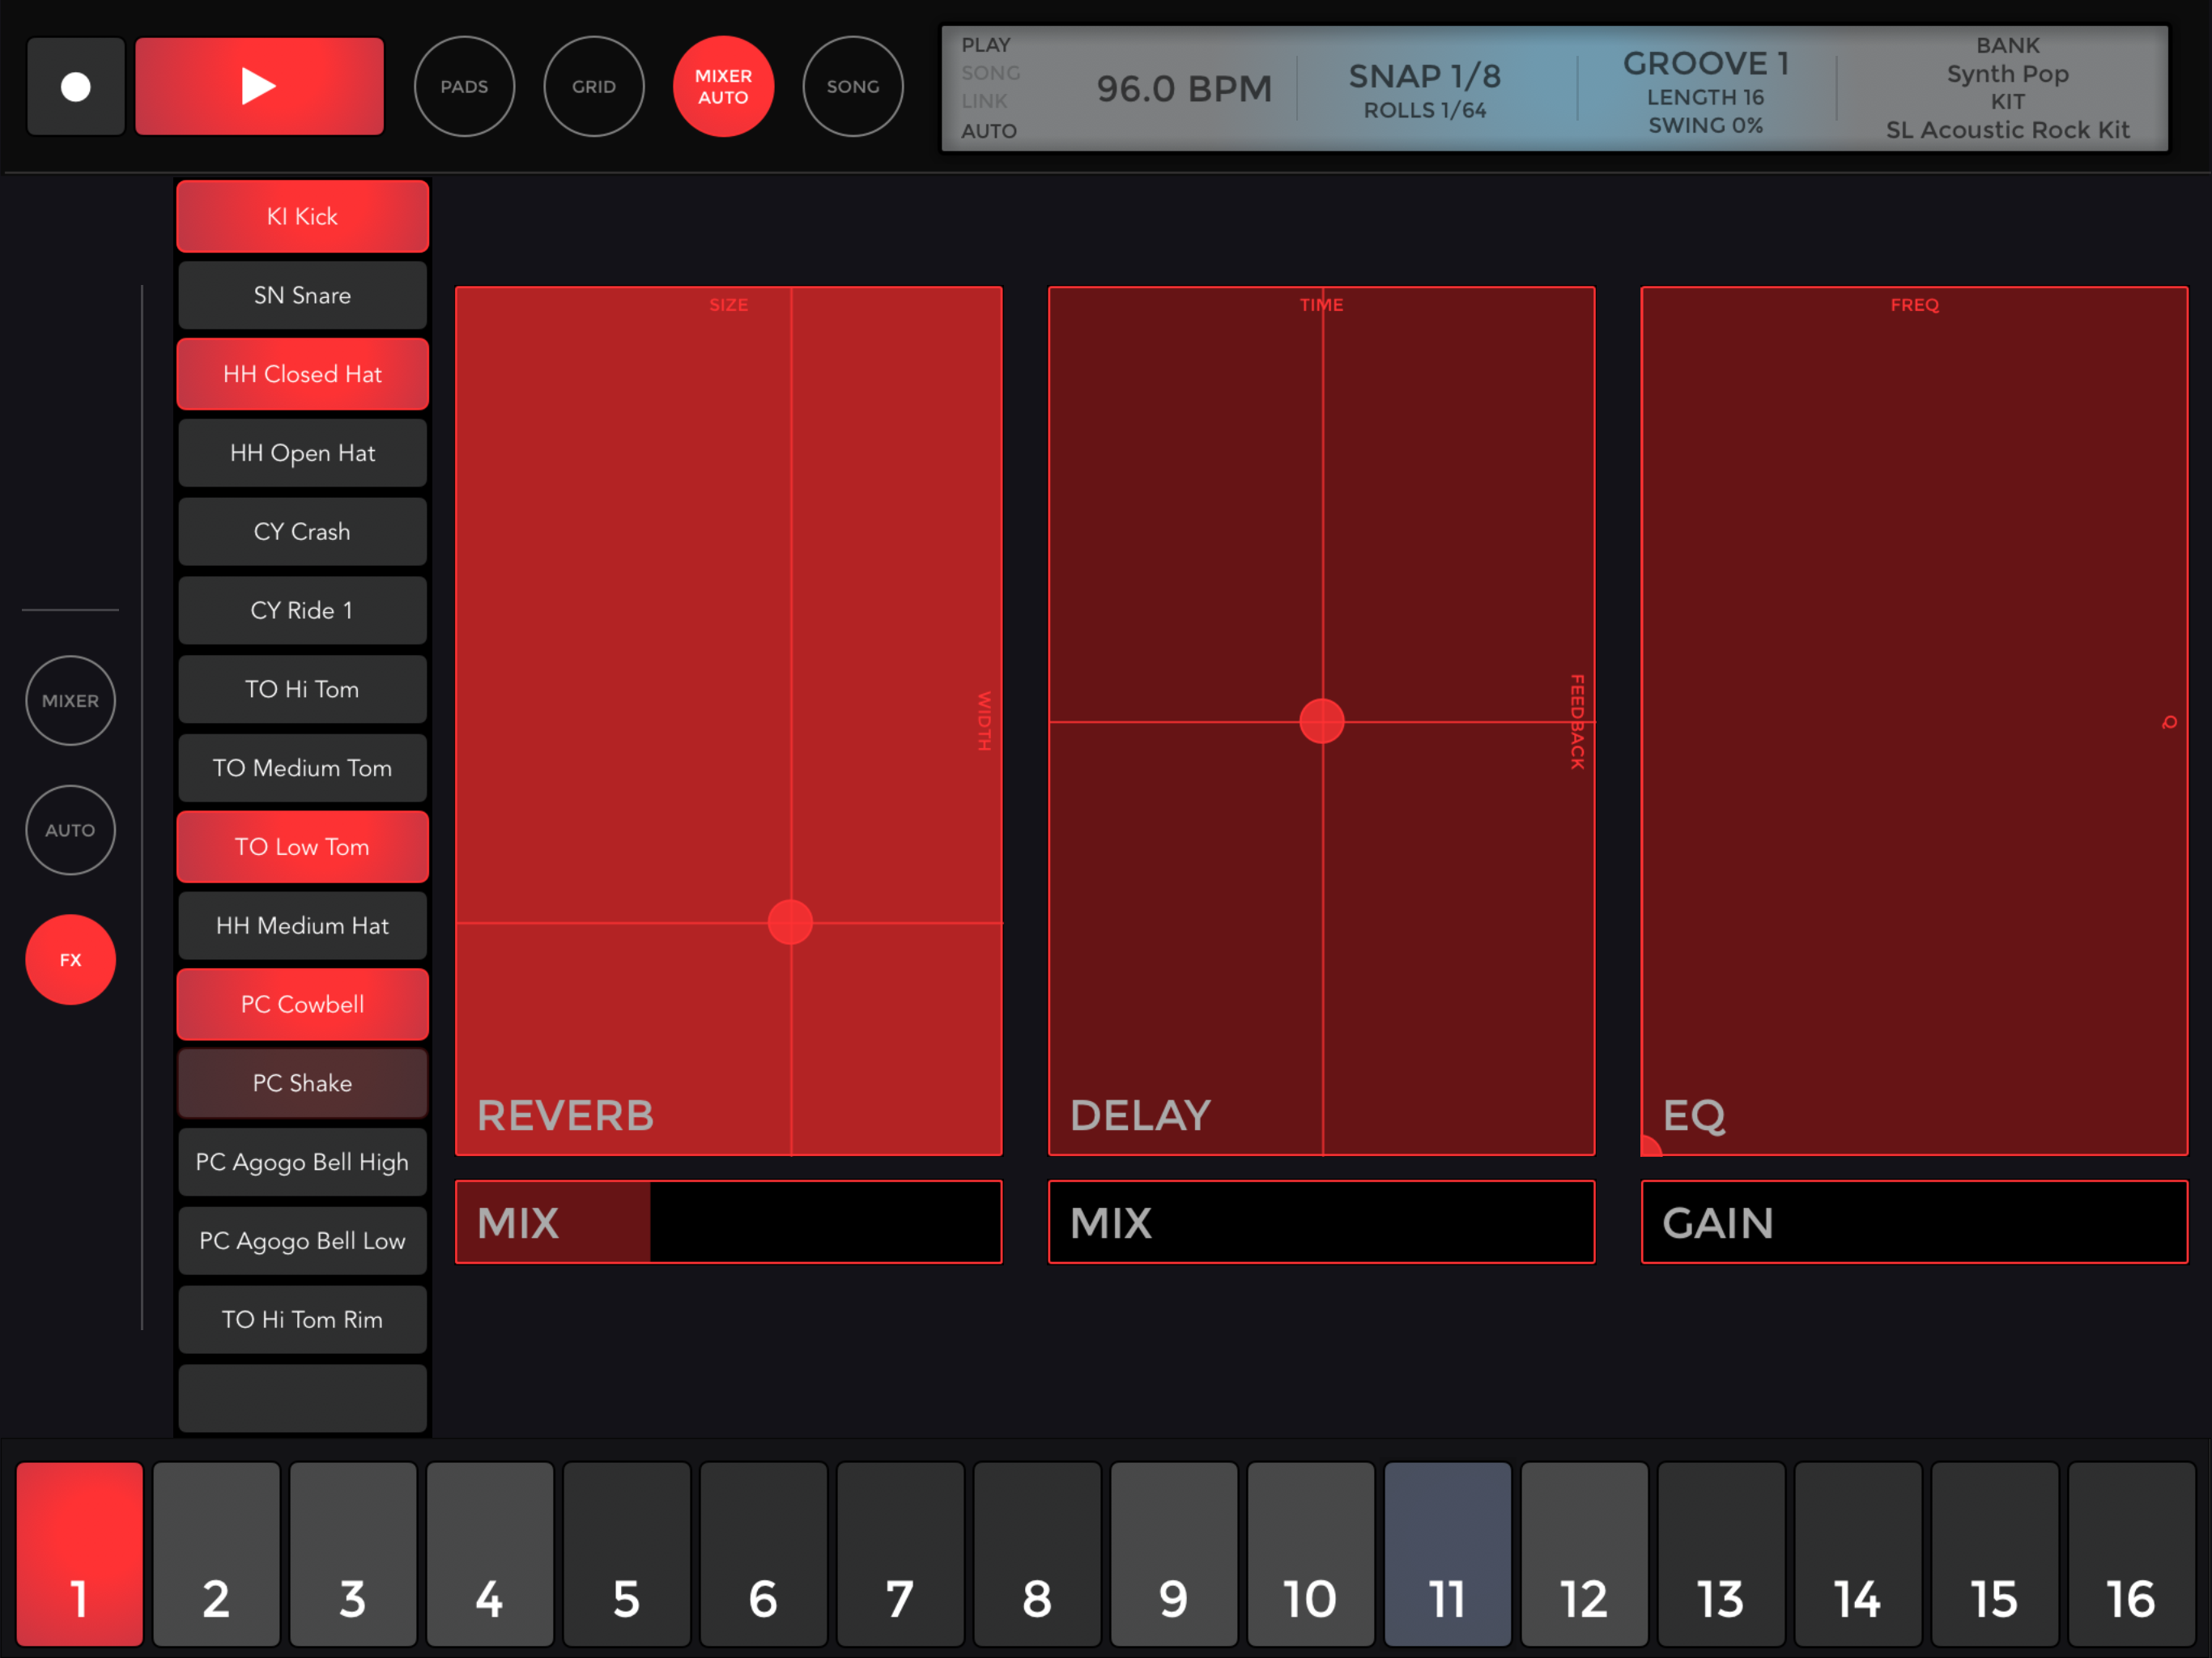Start playback with the play button
This screenshot has height=1658, width=2212.
(259, 86)
